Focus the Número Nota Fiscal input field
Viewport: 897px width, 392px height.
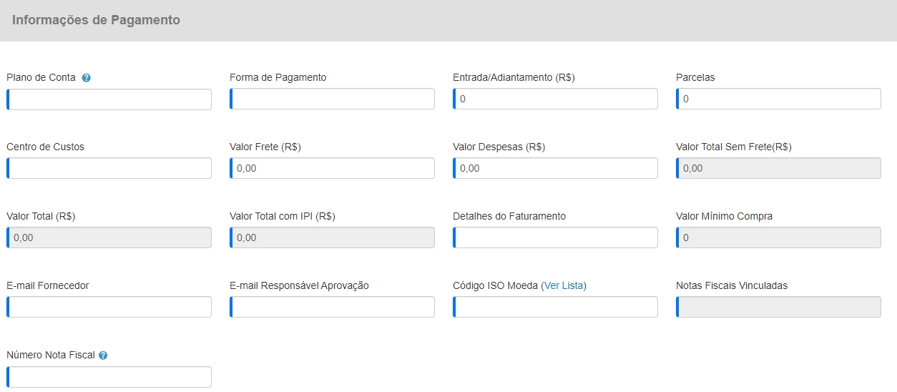point(109,377)
